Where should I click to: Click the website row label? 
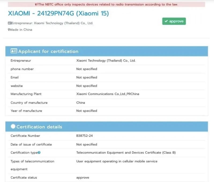click(17, 86)
